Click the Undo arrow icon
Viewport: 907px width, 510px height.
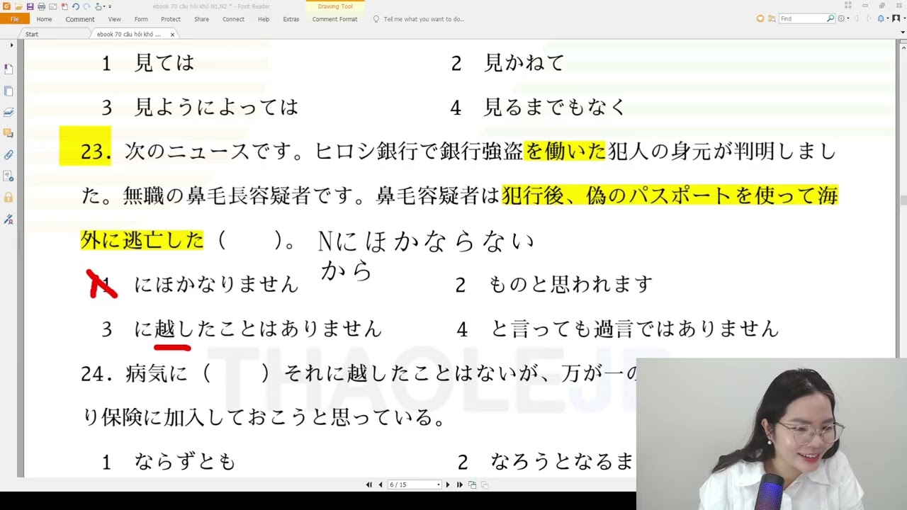[76, 6]
